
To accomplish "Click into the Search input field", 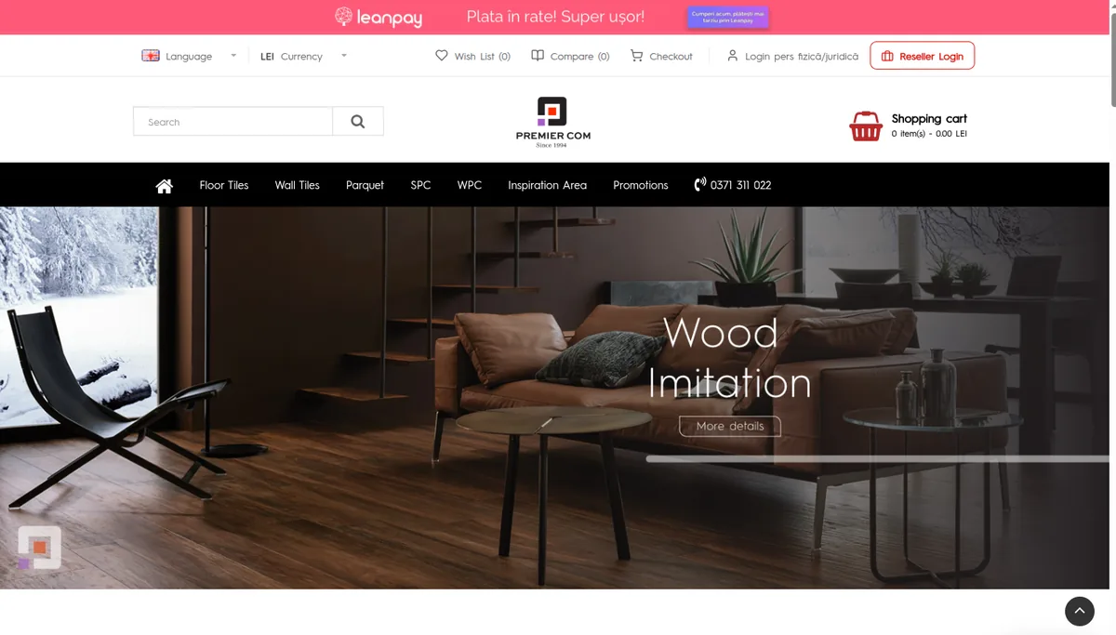I will coord(232,122).
